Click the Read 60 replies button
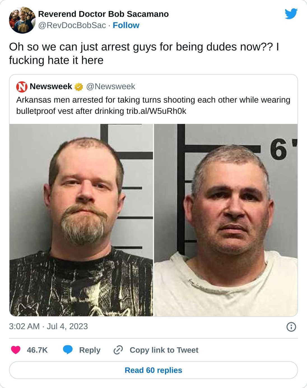The width and height of the screenshot is (307, 388). [x=153, y=370]
